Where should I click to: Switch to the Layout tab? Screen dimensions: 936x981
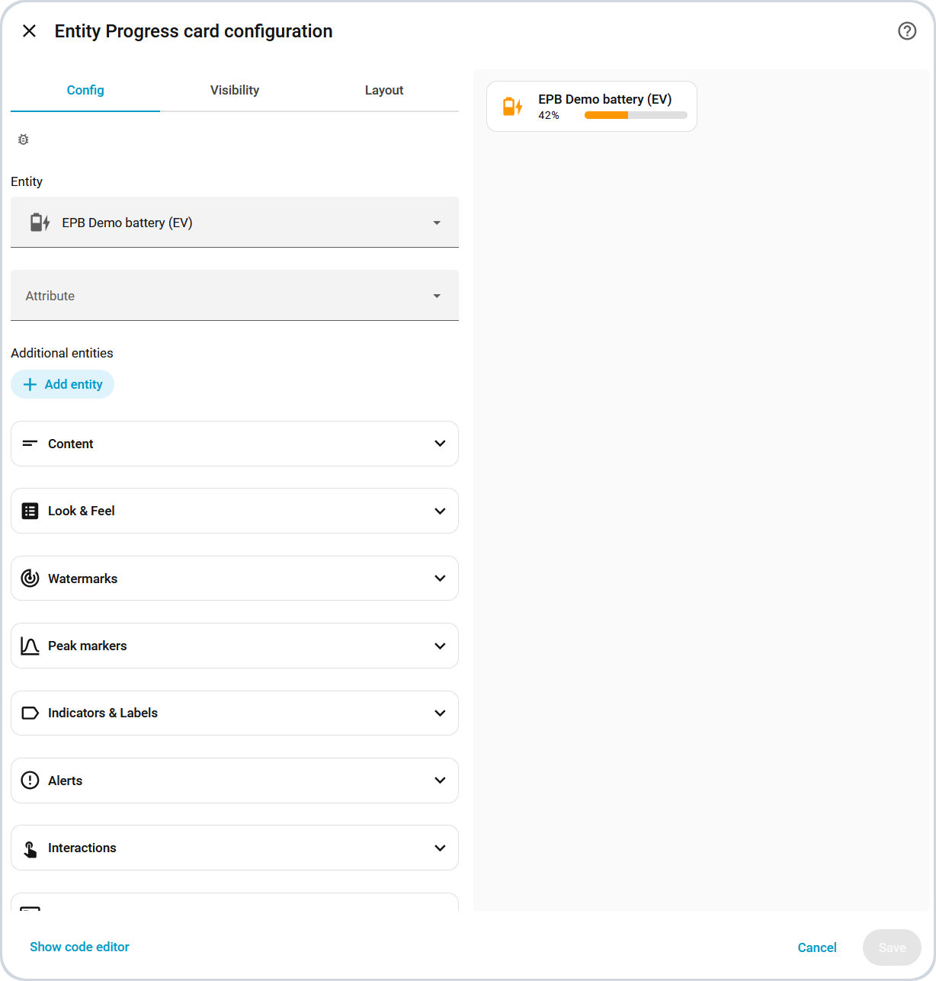[384, 90]
